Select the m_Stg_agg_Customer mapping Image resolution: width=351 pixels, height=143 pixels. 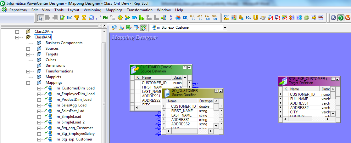75,128
